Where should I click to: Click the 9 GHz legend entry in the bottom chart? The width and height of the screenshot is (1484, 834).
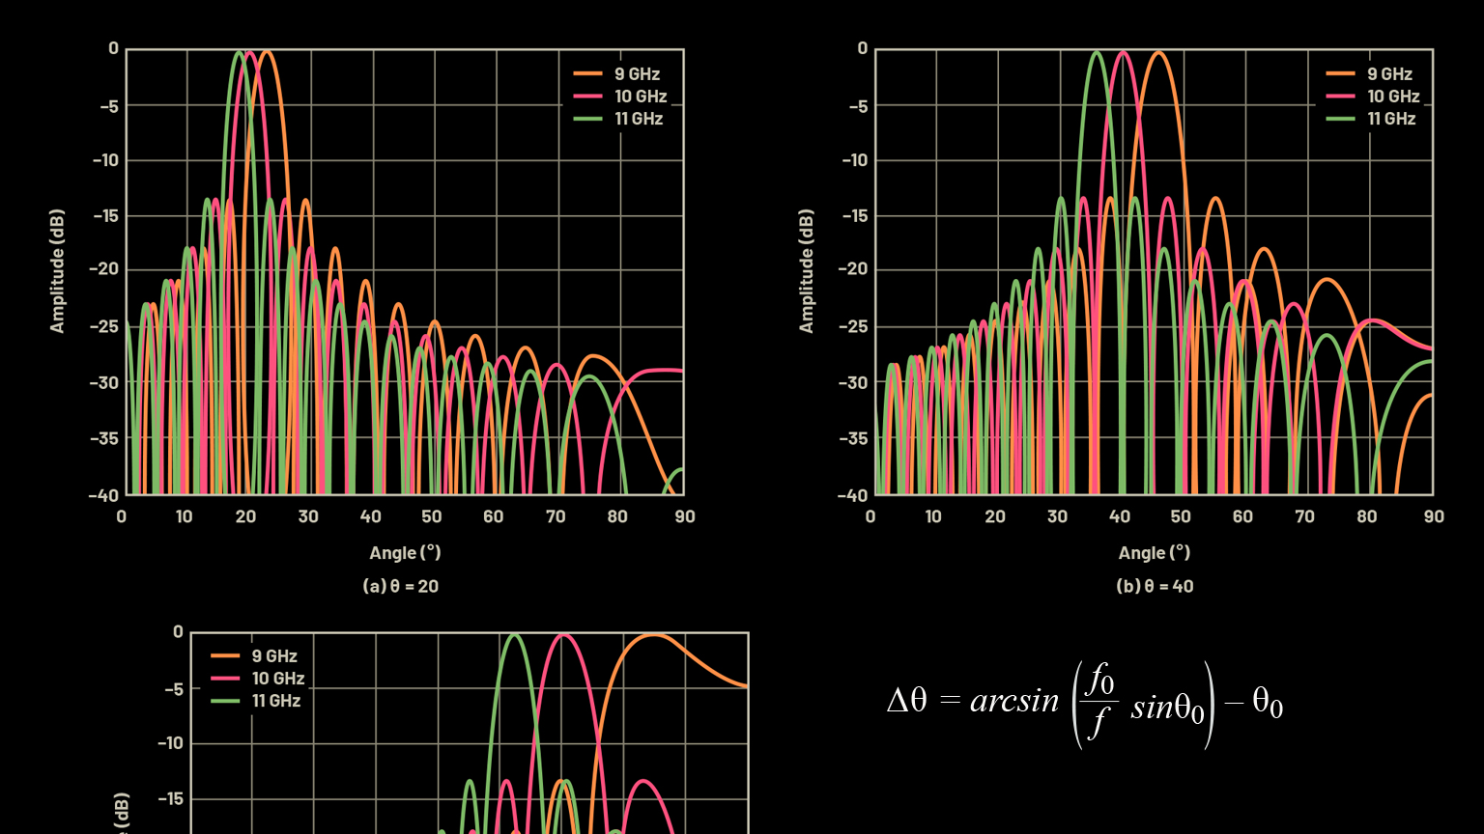(273, 656)
